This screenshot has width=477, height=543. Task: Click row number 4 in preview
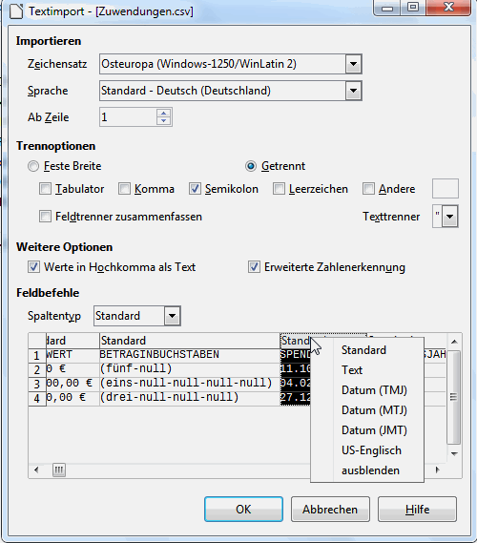(37, 398)
